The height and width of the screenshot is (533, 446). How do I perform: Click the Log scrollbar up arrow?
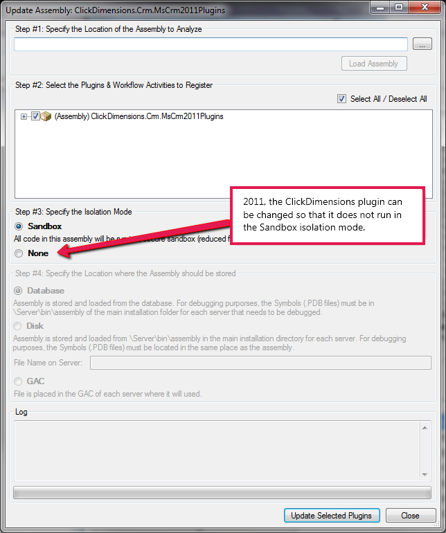coord(425,428)
